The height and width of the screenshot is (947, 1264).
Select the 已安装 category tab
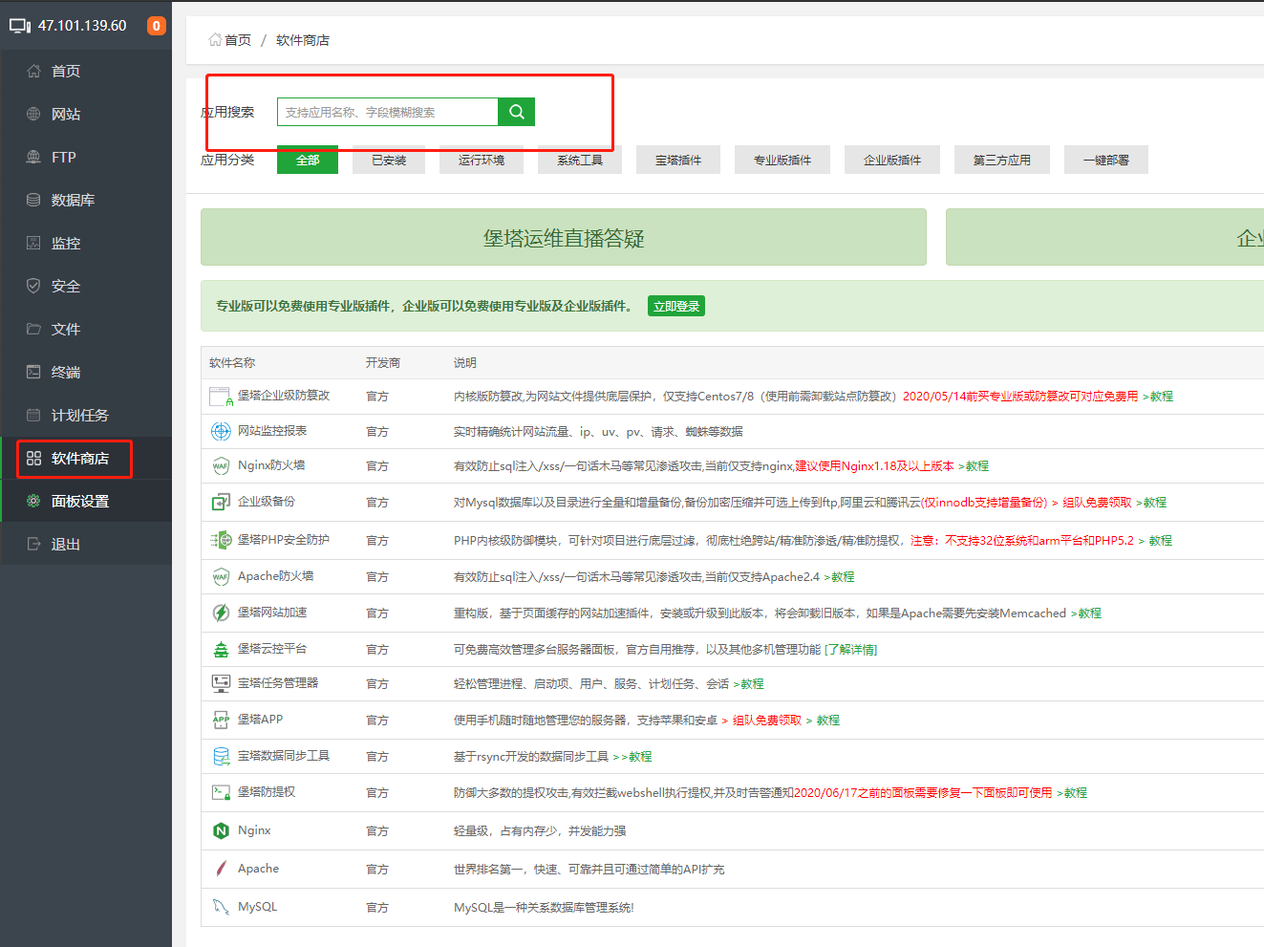tap(389, 161)
